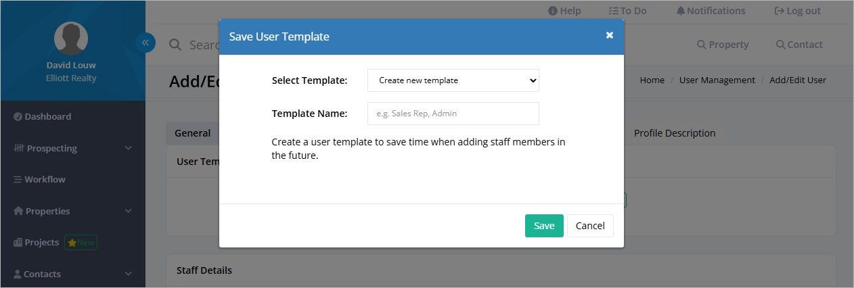Log out of the account
This screenshot has height=288, width=854.
797,11
